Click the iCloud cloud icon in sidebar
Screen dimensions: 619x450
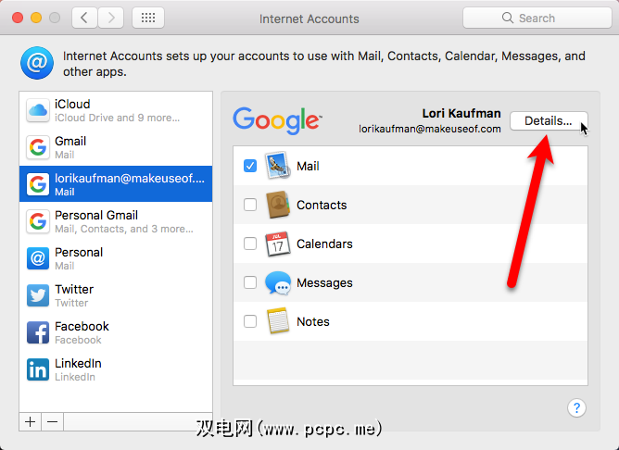(38, 110)
